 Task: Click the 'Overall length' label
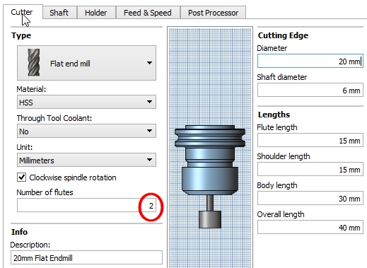click(281, 214)
